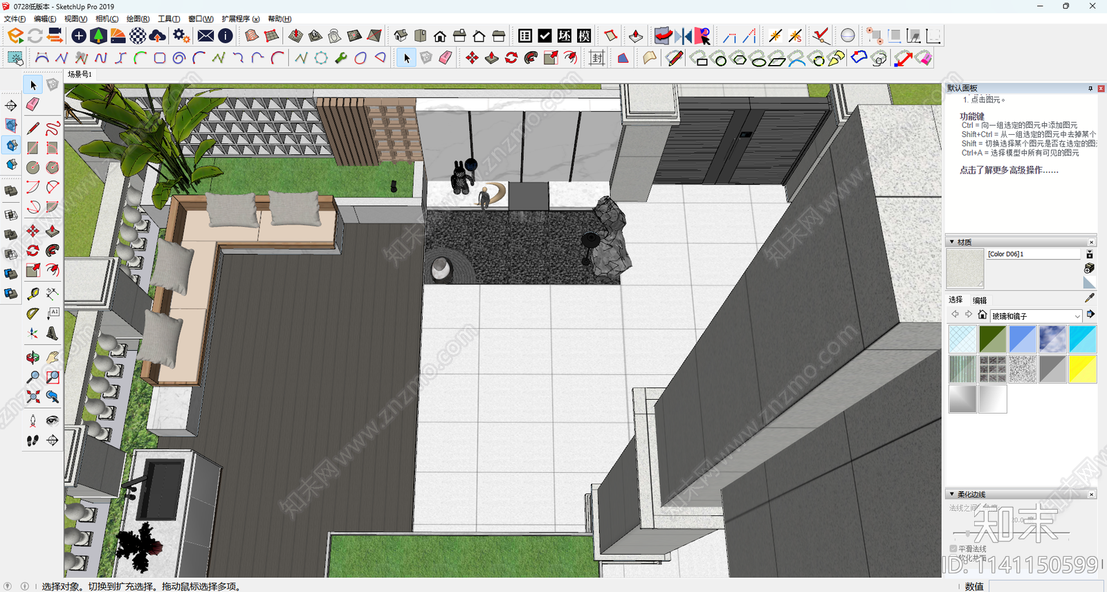
Task: Click the materials home button
Action: point(982,315)
